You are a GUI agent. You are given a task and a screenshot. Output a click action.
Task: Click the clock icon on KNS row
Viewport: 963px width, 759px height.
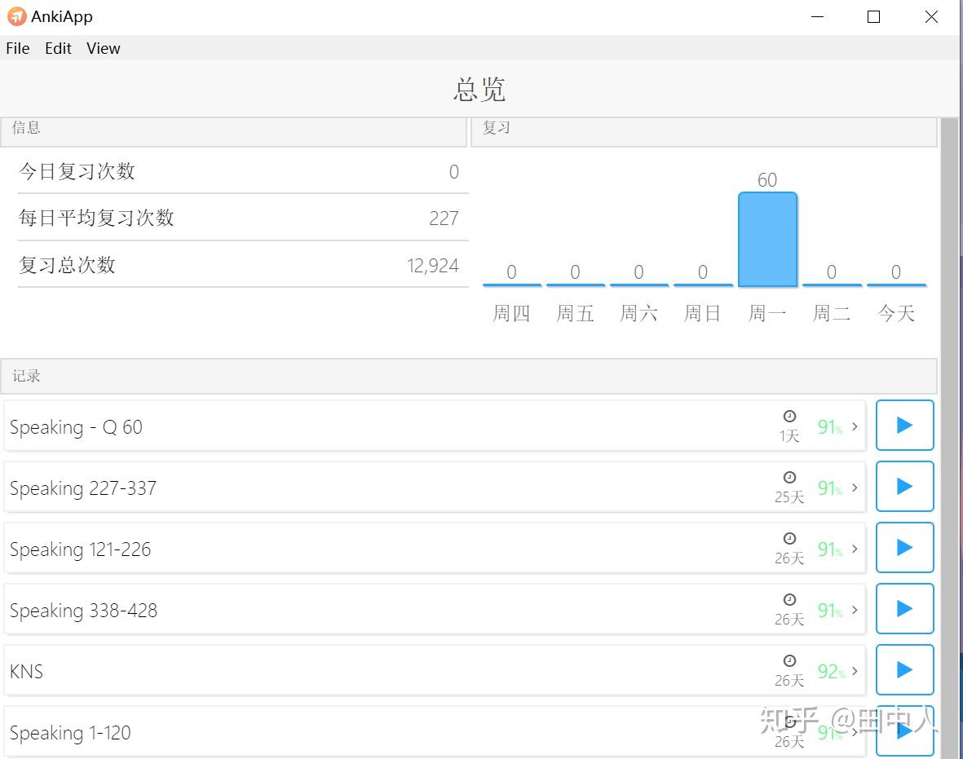(x=790, y=660)
